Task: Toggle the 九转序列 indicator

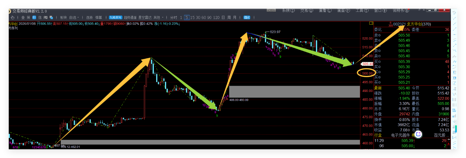Action: point(116,17)
